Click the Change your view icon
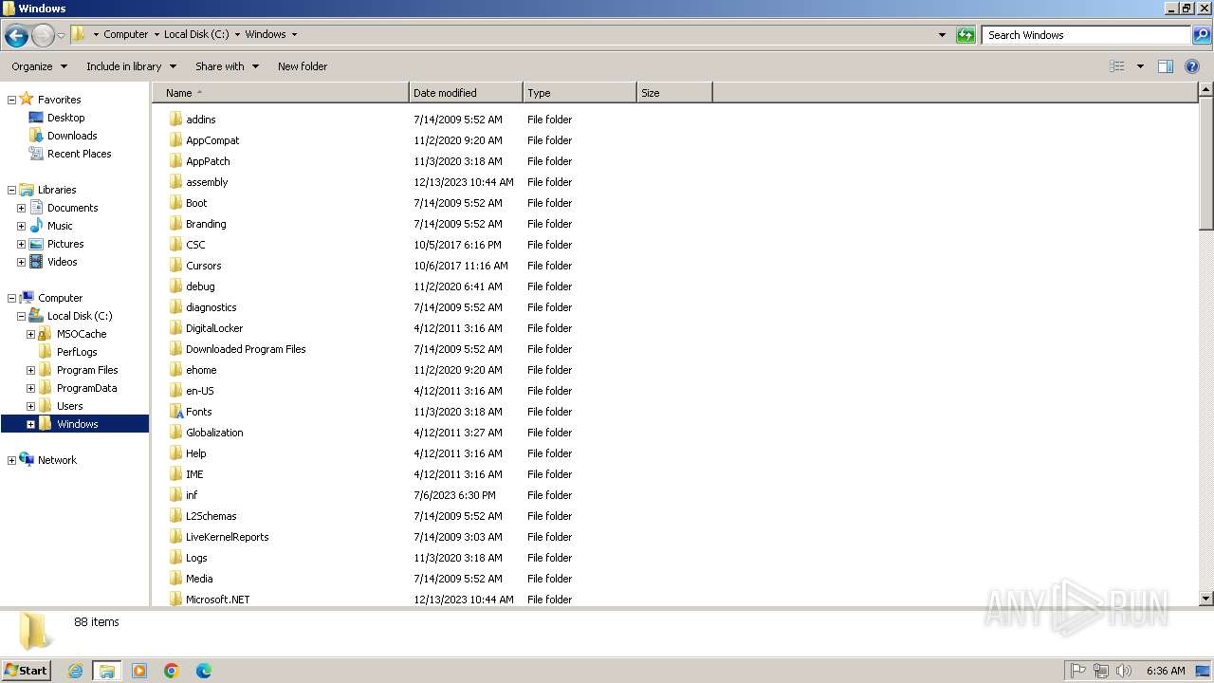Viewport: 1214px width, 683px height. pos(1117,66)
